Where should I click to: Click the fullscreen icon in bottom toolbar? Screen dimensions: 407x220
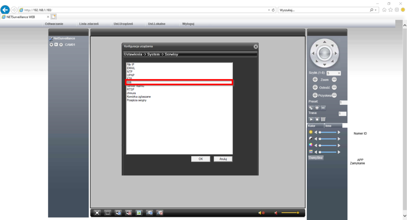tap(97, 213)
